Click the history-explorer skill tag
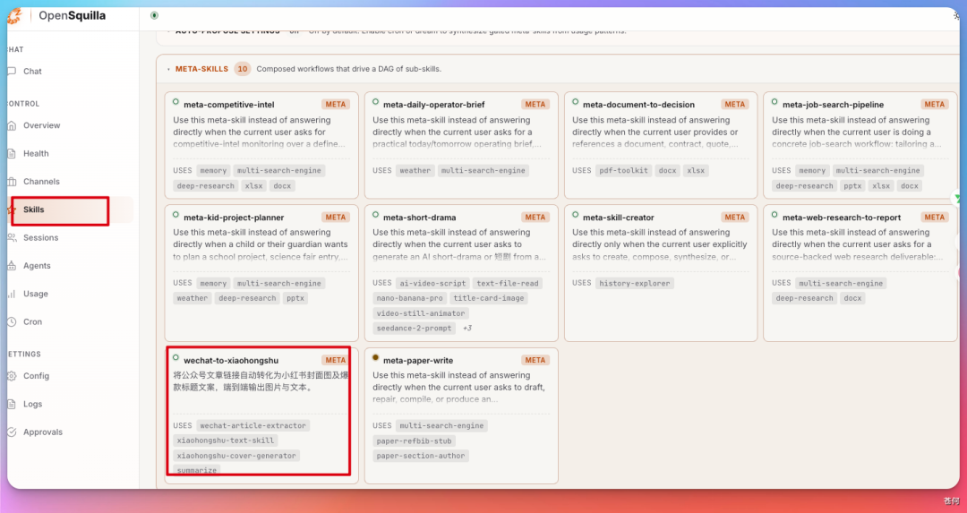This screenshot has height=513, width=967. [635, 283]
